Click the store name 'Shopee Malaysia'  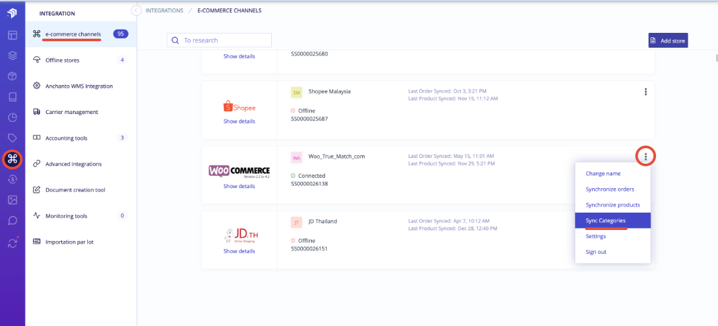click(330, 91)
